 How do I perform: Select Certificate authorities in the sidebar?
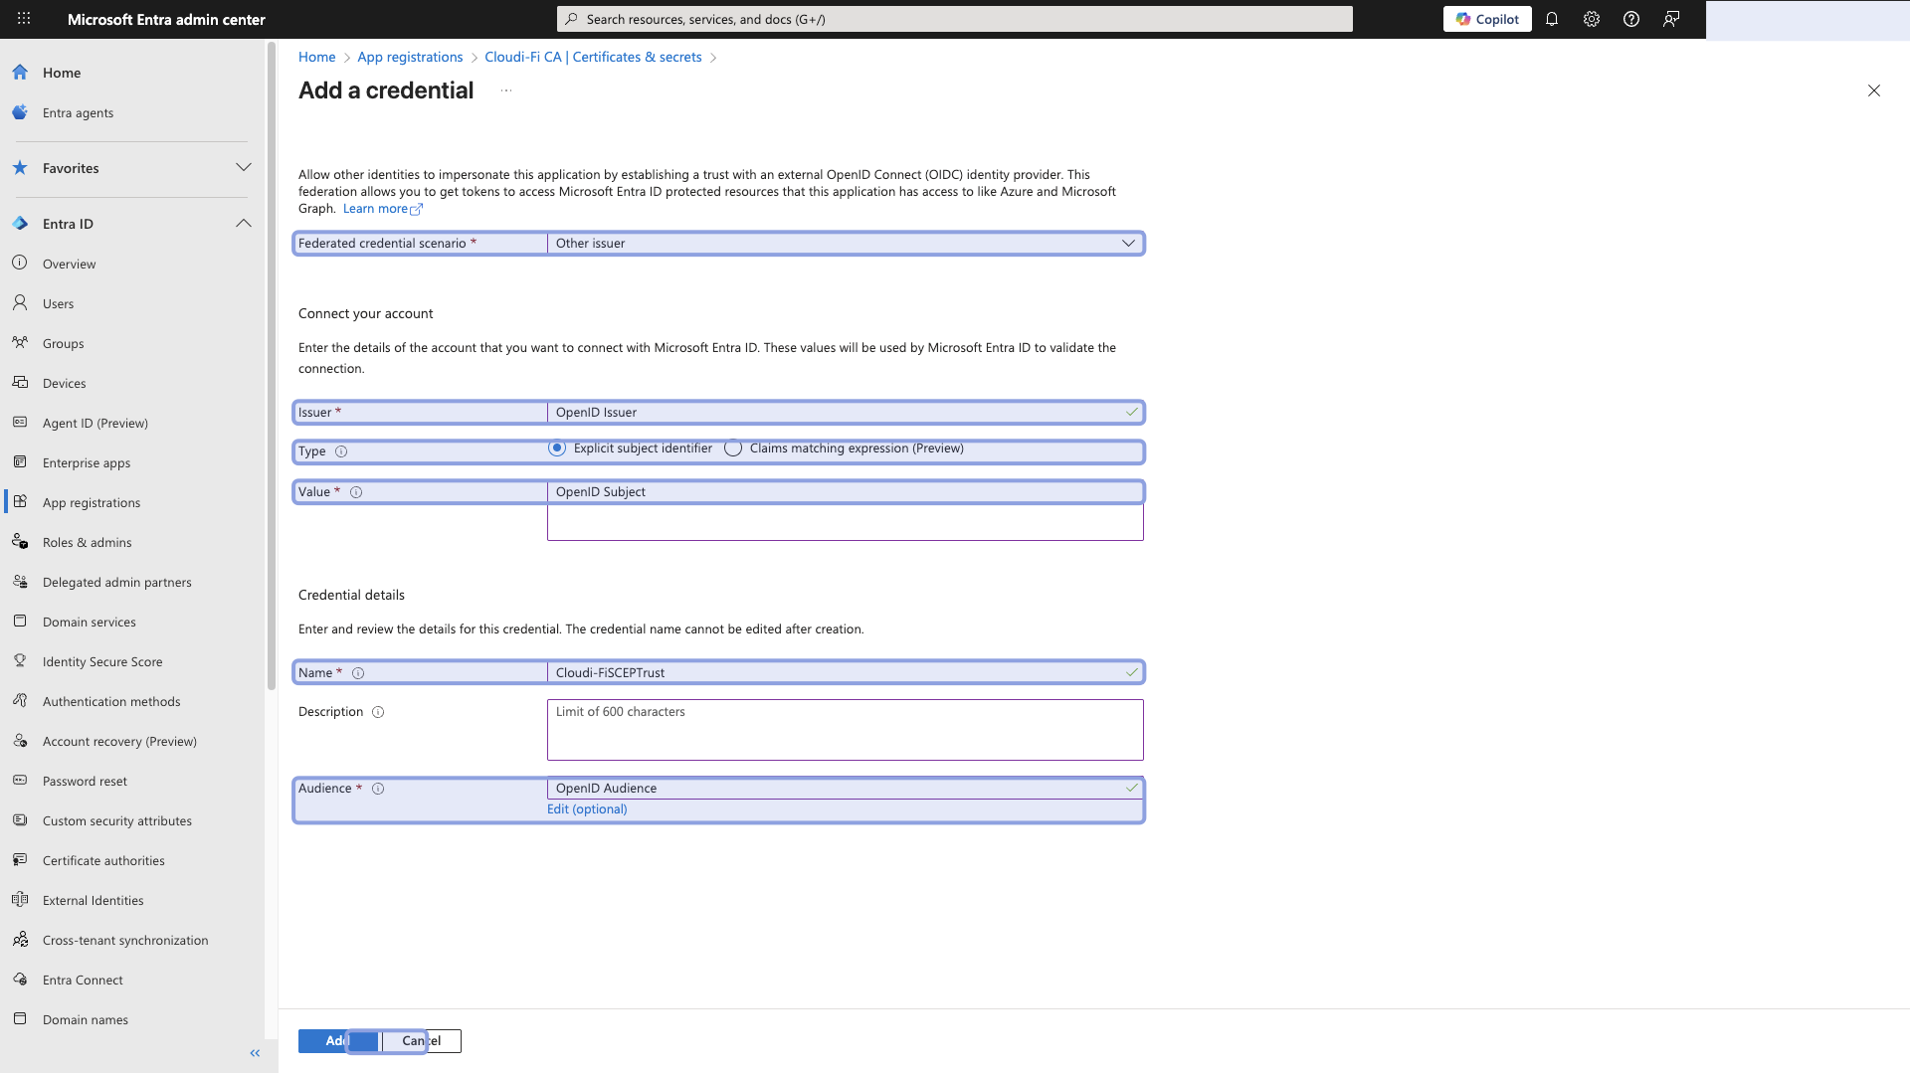(x=103, y=860)
